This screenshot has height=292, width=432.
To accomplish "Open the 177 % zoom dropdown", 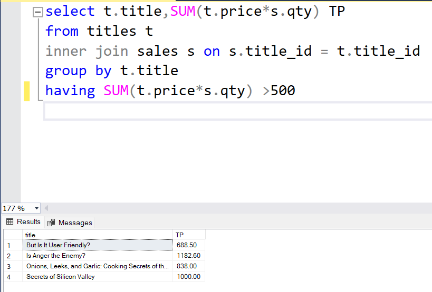I will click(x=36, y=208).
